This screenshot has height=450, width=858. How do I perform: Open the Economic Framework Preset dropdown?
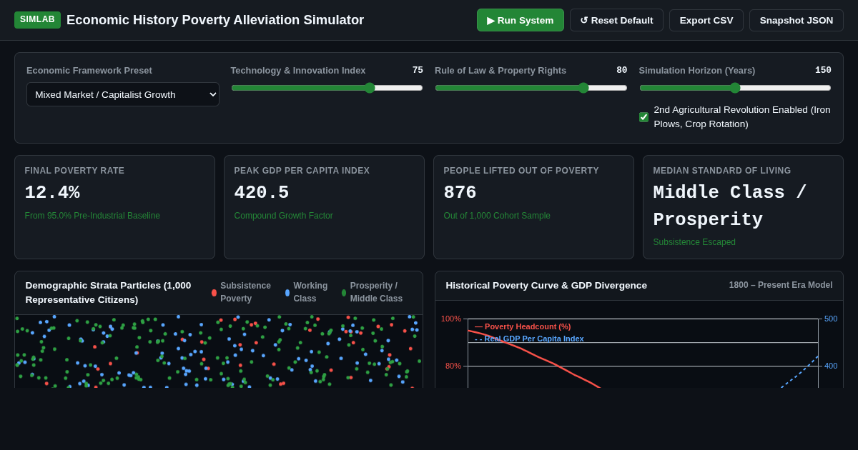(123, 94)
